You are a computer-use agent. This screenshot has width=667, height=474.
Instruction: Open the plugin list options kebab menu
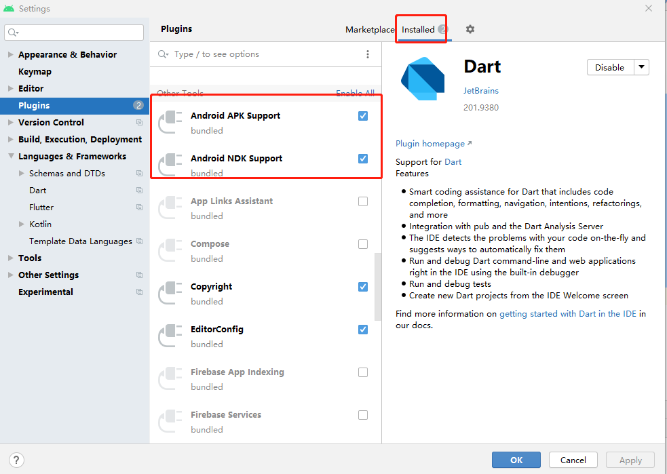point(368,54)
